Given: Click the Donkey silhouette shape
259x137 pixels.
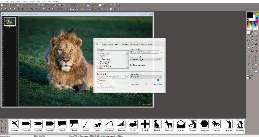Looking at the screenshot, I should (x=169, y=123).
